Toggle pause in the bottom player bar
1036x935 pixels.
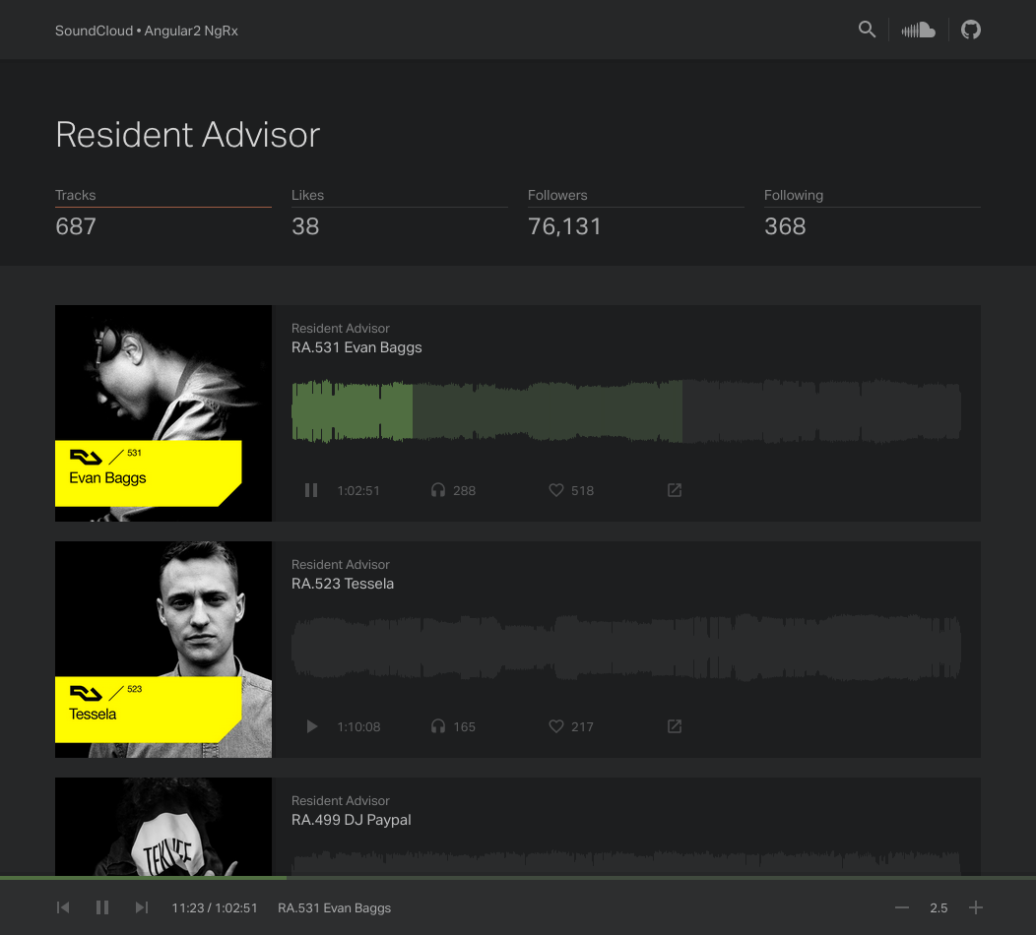pyautogui.click(x=102, y=907)
